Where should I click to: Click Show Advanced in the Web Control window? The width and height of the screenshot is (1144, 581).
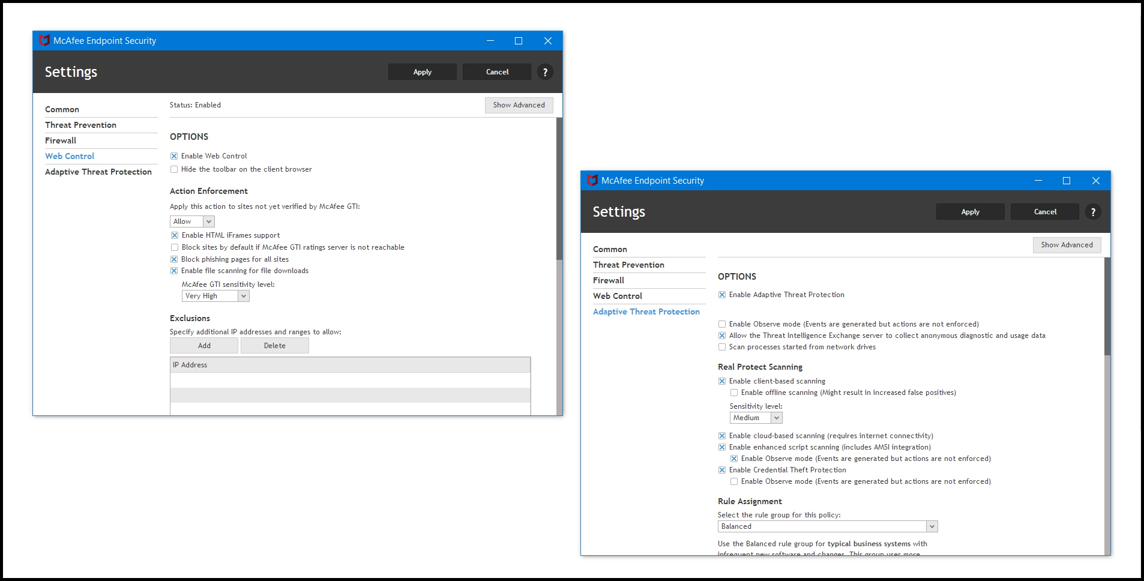click(x=519, y=105)
